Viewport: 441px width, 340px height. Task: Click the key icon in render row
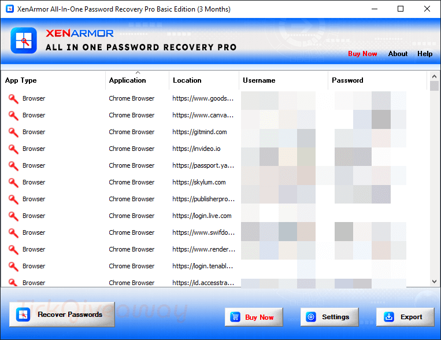tap(13, 250)
